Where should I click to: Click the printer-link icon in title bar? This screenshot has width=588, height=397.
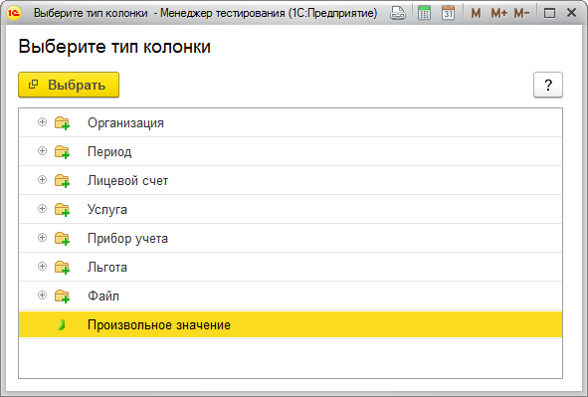point(398,13)
